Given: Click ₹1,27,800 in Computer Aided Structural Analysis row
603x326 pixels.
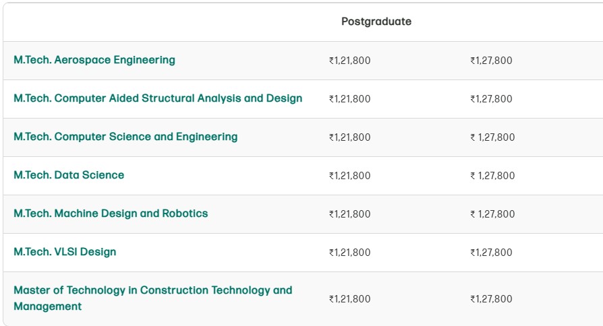Looking at the screenshot, I should click(x=491, y=99).
